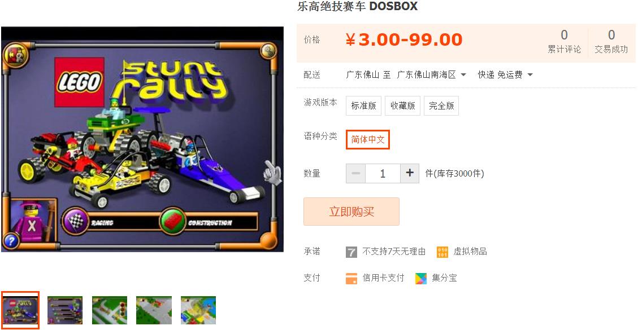Click the 7-day no-return policy icon

point(351,252)
